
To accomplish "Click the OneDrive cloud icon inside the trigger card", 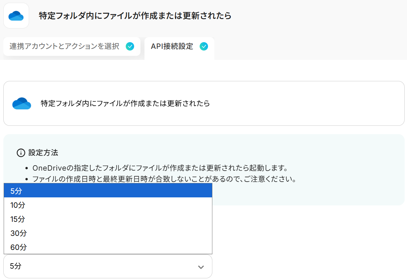I will coord(22,103).
